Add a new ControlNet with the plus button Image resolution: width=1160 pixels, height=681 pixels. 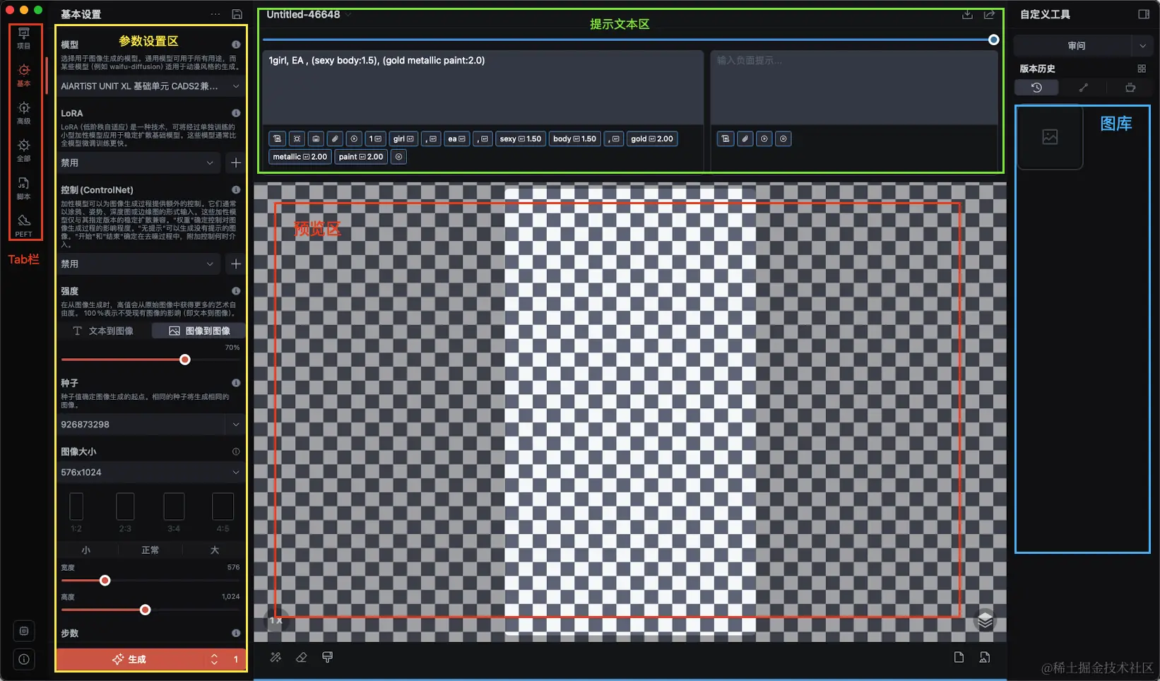pyautogui.click(x=236, y=263)
